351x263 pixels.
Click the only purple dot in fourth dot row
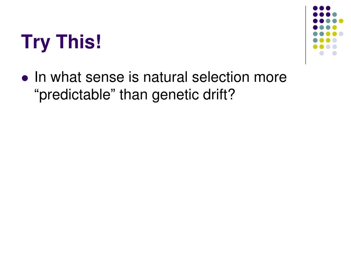pos(315,27)
